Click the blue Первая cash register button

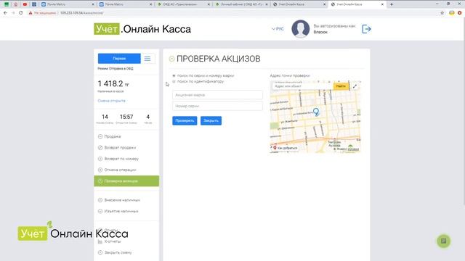(119, 59)
